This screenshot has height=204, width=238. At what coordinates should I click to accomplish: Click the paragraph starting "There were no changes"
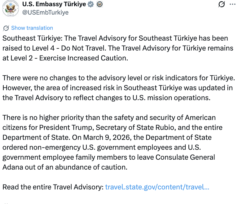tap(118, 88)
